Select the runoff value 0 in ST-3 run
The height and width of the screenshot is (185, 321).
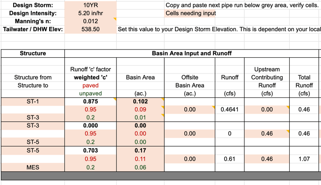click(229, 133)
